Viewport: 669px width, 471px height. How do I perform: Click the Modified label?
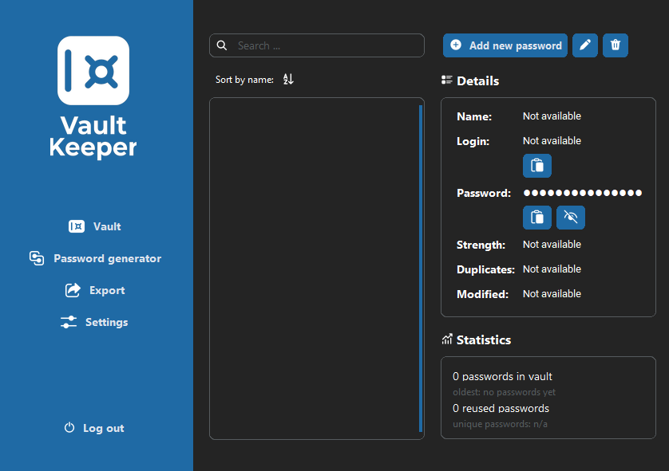pos(482,294)
